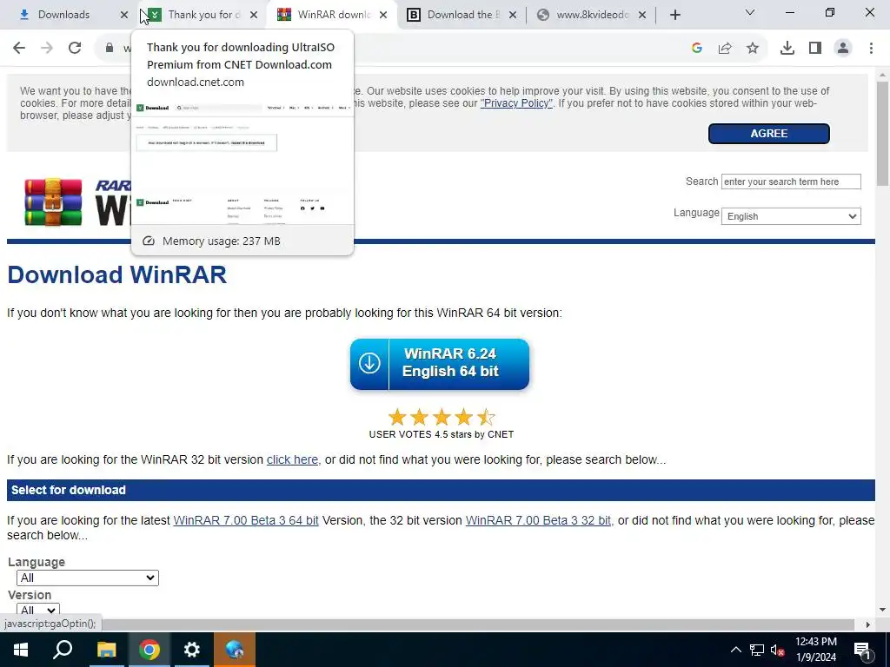
Task: Open the taskbar clock and date
Action: tap(816, 650)
